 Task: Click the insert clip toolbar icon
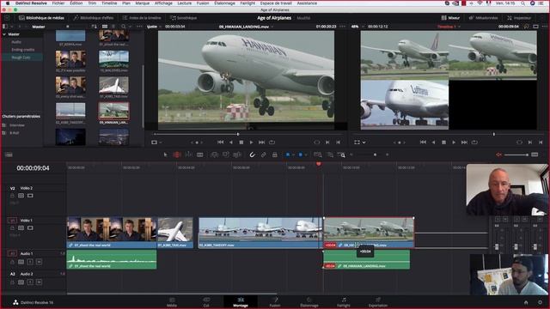(214, 154)
